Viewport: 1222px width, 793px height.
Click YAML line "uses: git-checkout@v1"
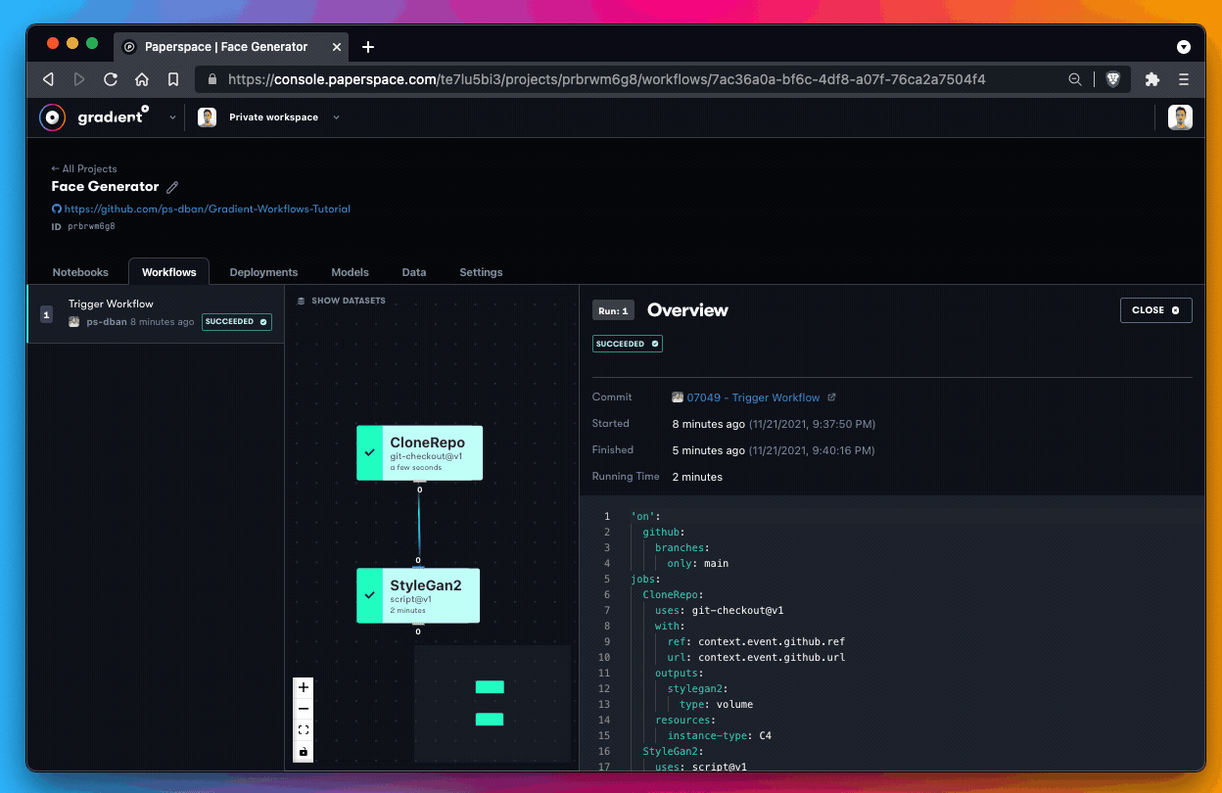pos(720,610)
